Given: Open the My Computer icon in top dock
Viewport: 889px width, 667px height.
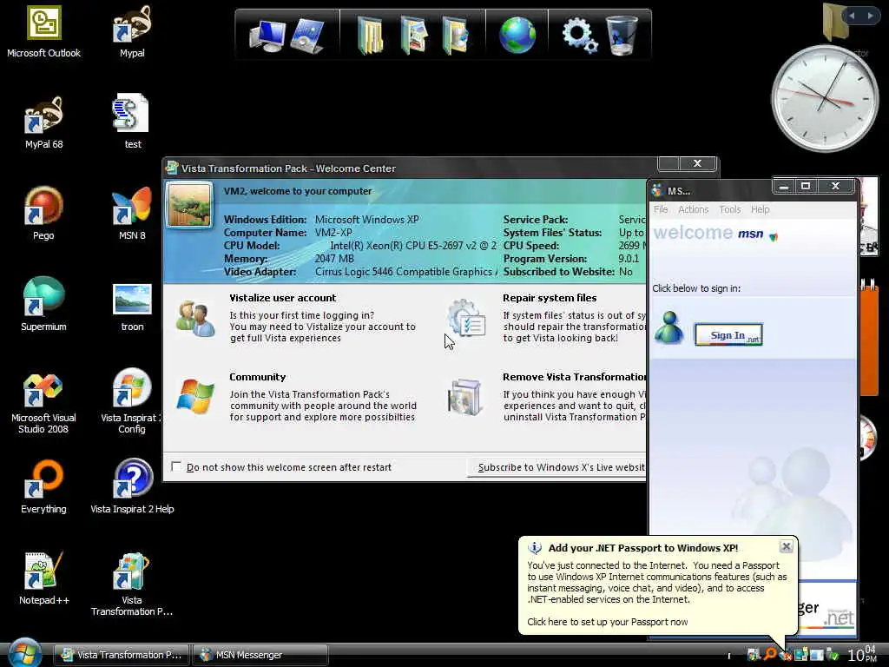Looking at the screenshot, I should click(x=267, y=36).
